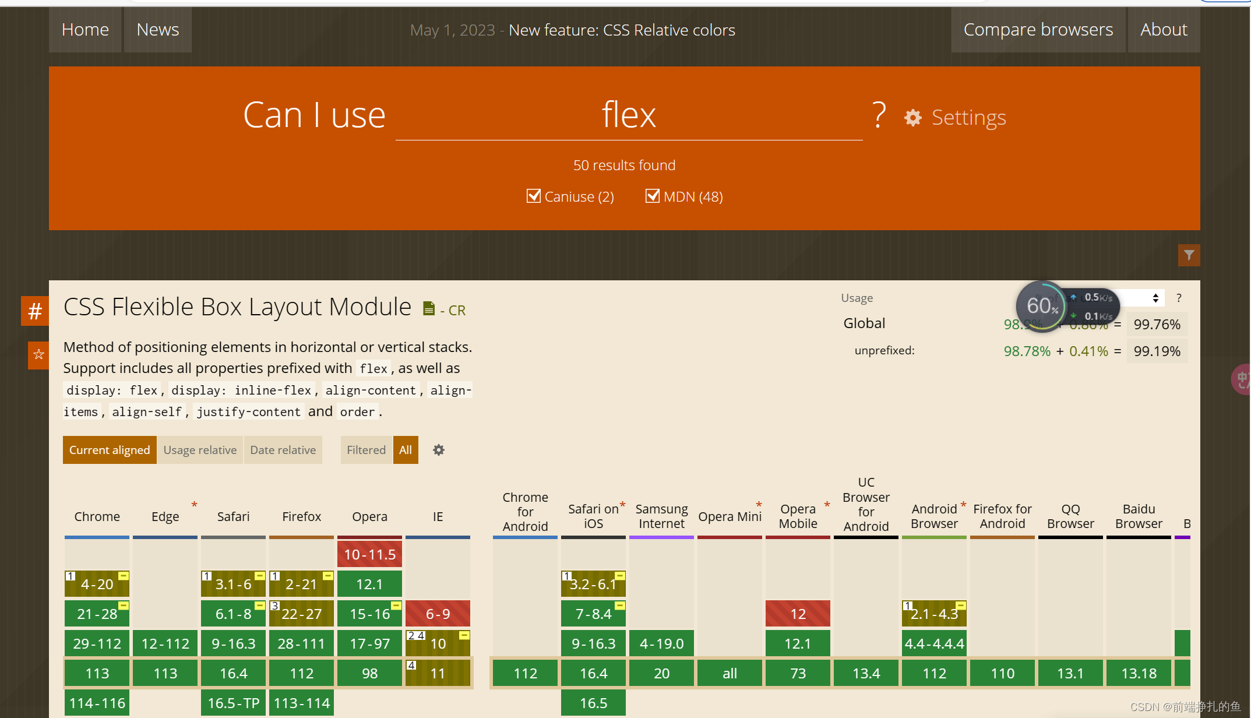Open the Home menu item

(x=85, y=30)
